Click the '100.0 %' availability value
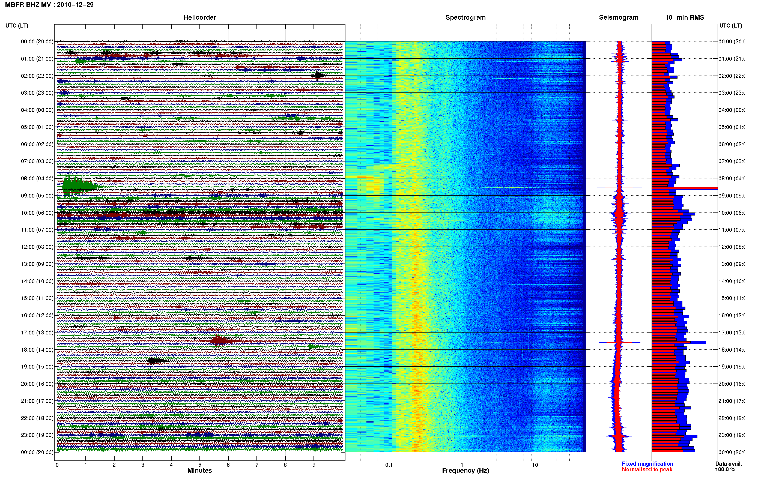776x485 pixels. pyautogui.click(x=725, y=469)
